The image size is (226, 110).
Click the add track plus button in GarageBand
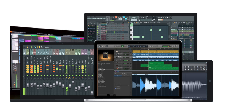[116, 49]
